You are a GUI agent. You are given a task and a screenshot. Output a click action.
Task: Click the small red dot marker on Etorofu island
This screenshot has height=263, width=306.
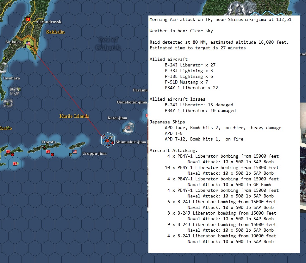click(x=45, y=147)
